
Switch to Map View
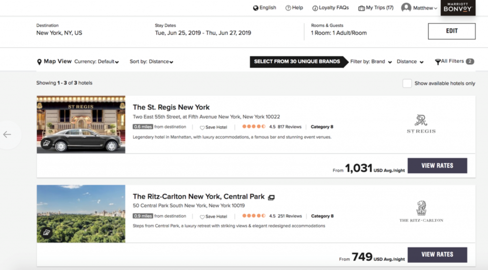pyautogui.click(x=58, y=61)
